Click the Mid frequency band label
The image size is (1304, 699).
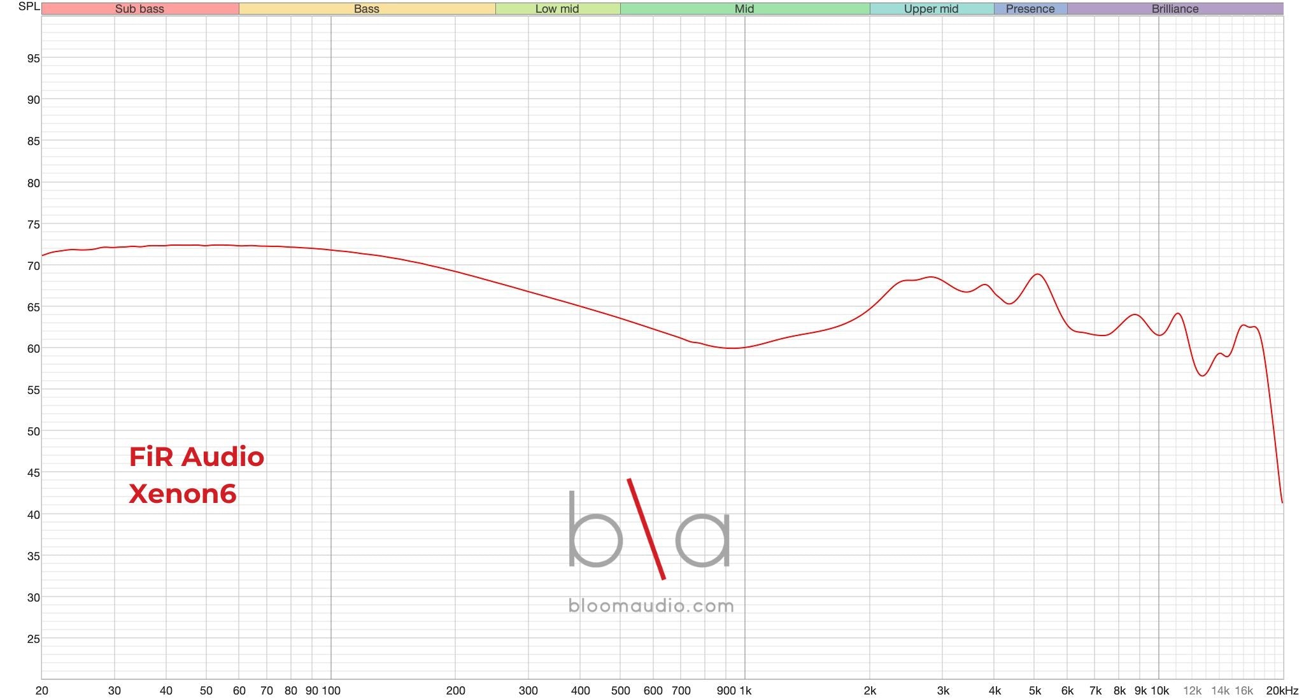click(x=744, y=9)
